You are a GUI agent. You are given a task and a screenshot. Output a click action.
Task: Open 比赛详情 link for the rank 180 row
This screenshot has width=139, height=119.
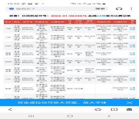[132, 28]
